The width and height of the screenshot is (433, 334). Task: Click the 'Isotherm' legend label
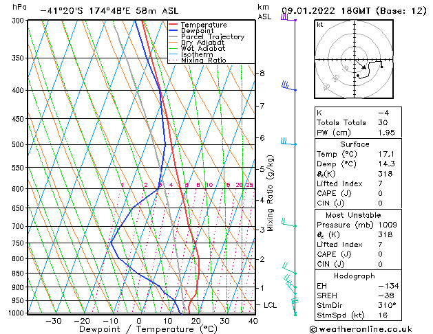pyautogui.click(x=197, y=54)
